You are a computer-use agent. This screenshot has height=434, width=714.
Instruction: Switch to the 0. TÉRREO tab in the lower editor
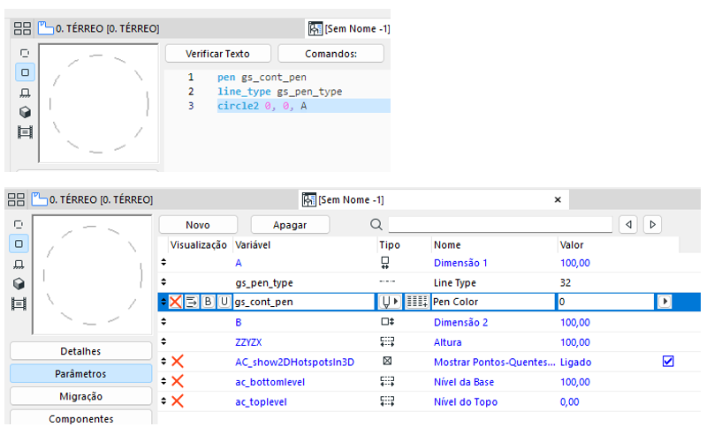[x=93, y=199]
